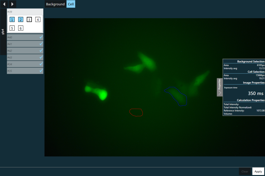The width and height of the screenshot is (265, 176).
Task: Select cell number 6 in group #39
Action: [x=21, y=28]
